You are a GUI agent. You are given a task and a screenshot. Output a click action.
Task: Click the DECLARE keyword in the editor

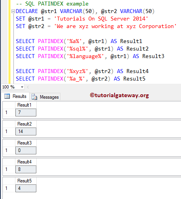[27, 11]
